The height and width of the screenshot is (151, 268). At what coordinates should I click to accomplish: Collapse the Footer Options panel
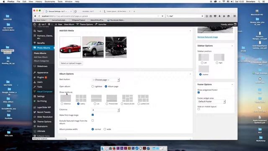click(x=232, y=85)
